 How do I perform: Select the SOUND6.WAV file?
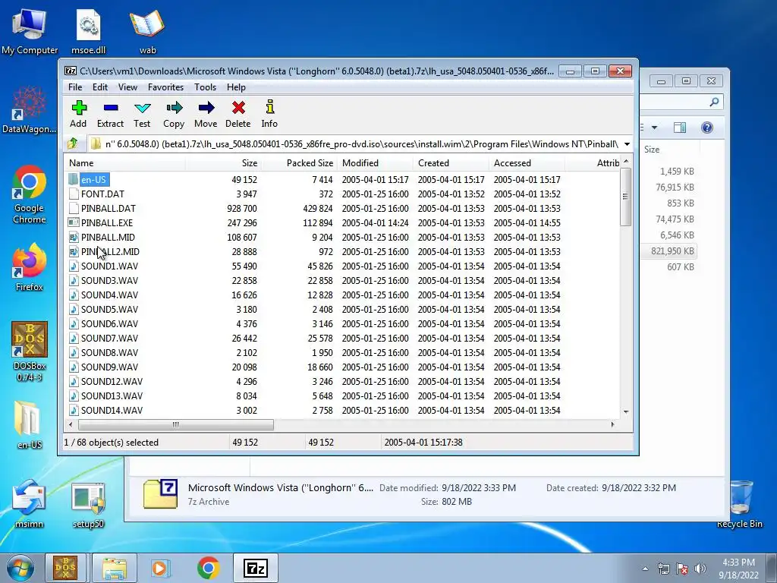coord(109,323)
